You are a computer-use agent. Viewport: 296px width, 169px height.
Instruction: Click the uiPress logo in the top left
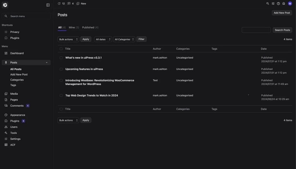4,5
